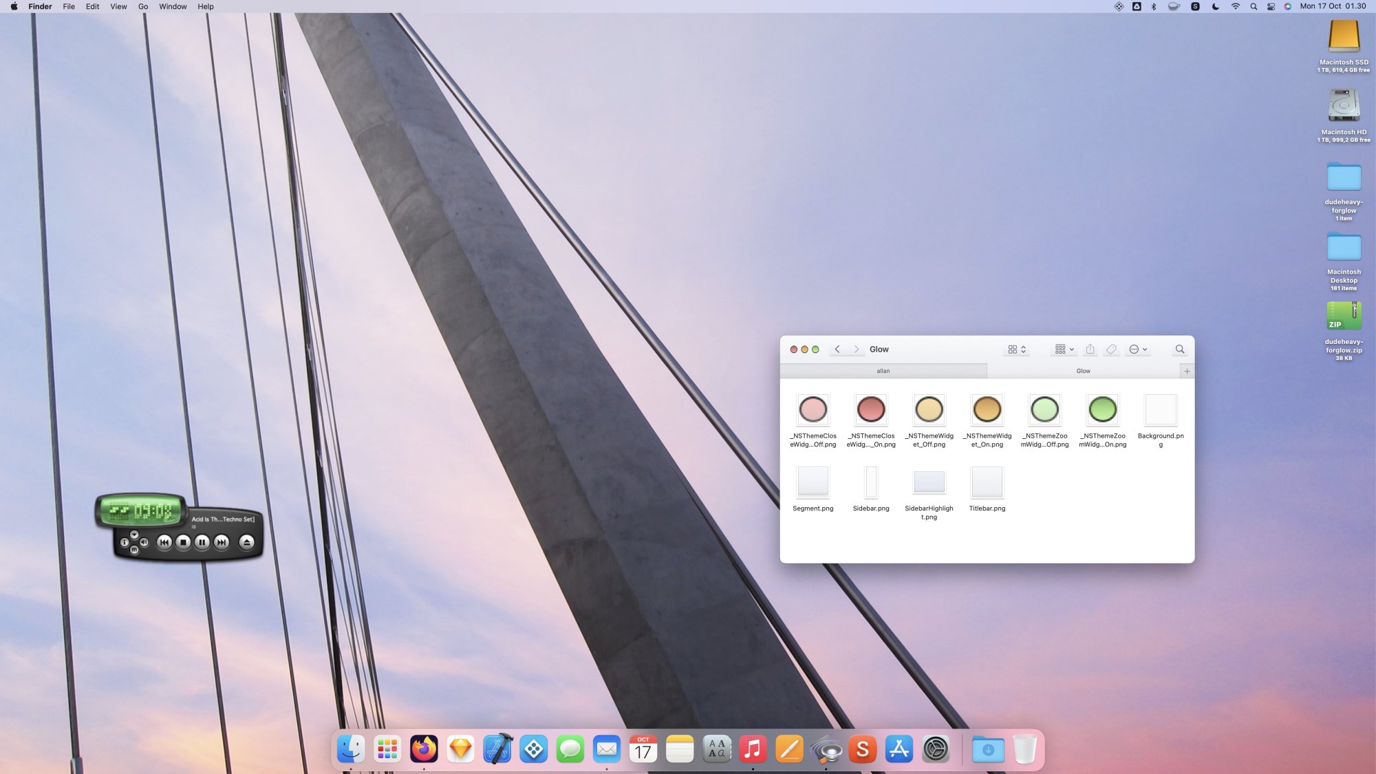The width and height of the screenshot is (1376, 774).
Task: Skip to next track in widget
Action: tap(222, 542)
